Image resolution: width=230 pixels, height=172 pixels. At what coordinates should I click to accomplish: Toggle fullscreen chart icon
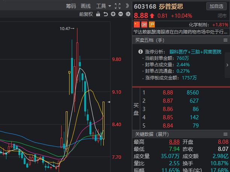(118, 6)
